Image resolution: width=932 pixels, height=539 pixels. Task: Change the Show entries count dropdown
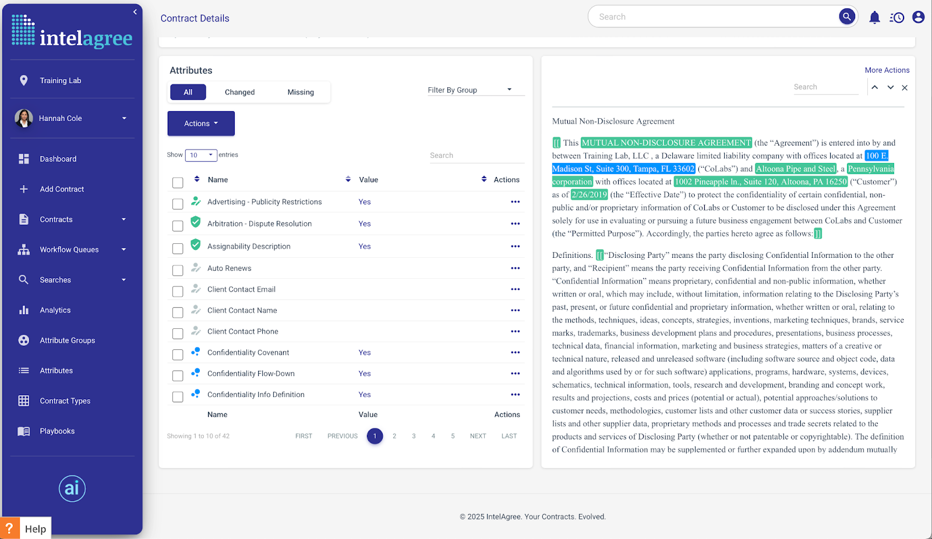201,155
